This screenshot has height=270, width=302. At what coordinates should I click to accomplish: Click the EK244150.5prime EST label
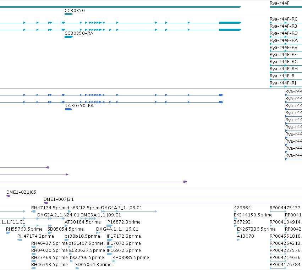[x=253, y=215]
